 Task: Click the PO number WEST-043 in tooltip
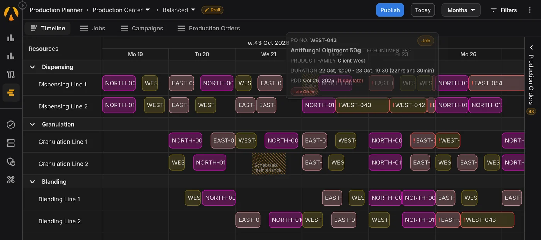[323, 40]
